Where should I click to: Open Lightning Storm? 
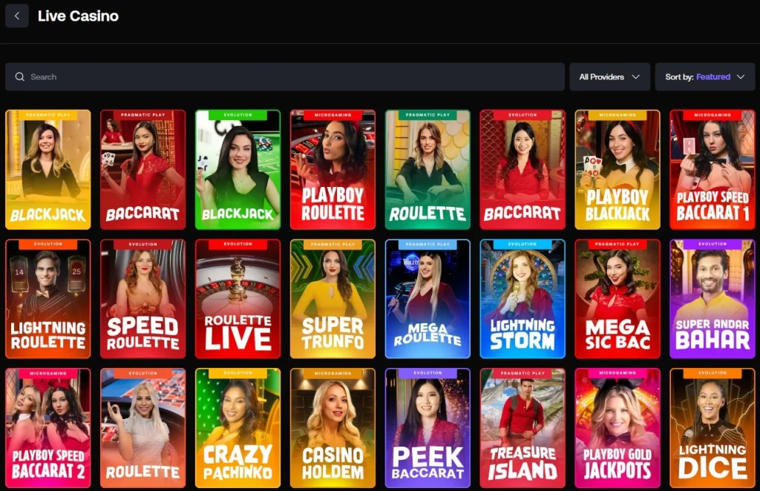522,299
